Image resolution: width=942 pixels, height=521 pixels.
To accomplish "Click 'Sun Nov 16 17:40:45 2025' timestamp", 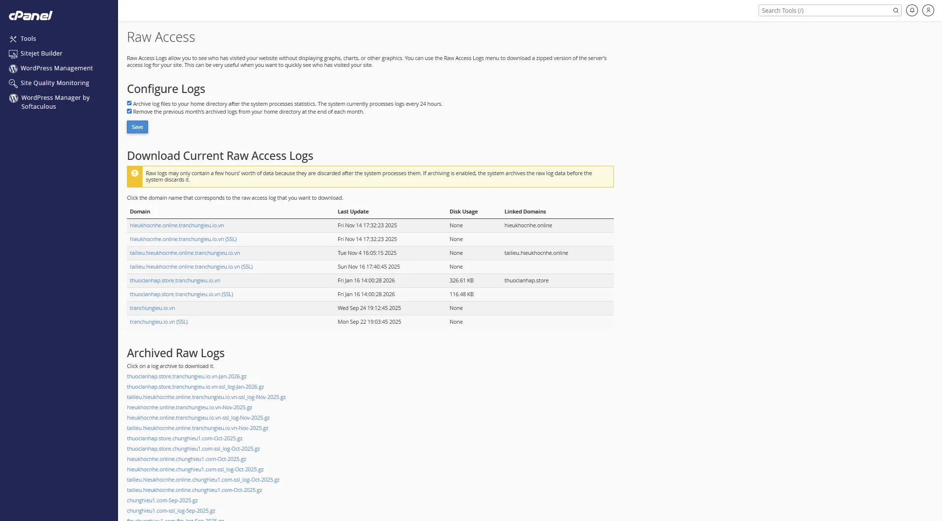I will tap(369, 267).
